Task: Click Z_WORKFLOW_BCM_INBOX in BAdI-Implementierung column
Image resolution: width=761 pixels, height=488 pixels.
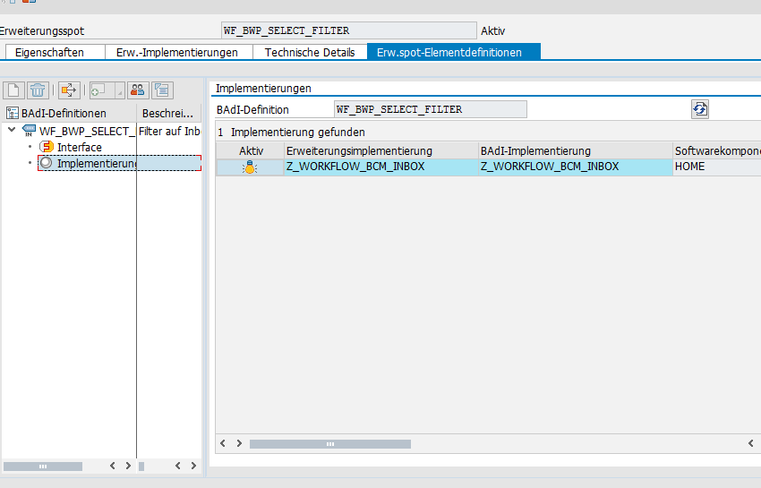Action: tap(549, 167)
